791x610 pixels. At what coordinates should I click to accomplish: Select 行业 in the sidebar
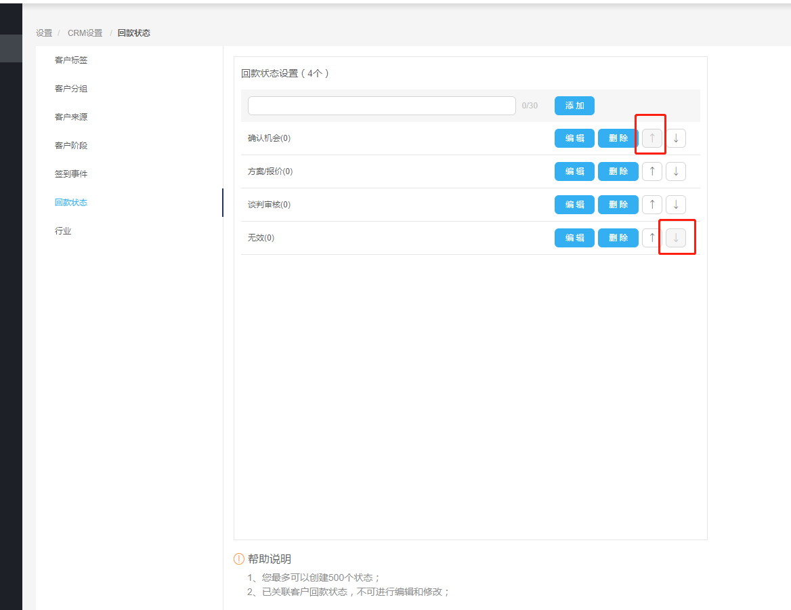tap(63, 231)
